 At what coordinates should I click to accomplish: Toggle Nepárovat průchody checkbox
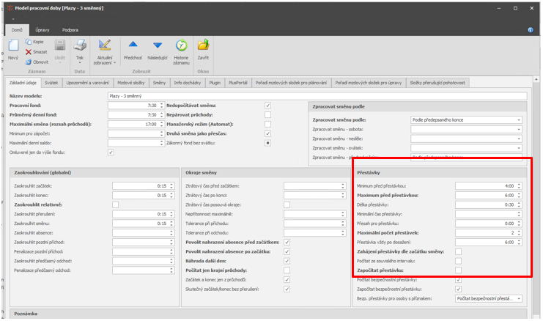[267, 114]
